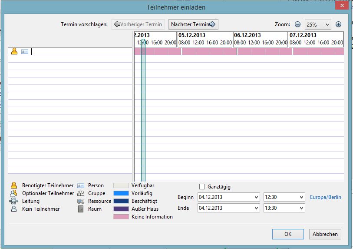Click the required attendee role icon in first row
The height and width of the screenshot is (249, 353).
[14, 51]
